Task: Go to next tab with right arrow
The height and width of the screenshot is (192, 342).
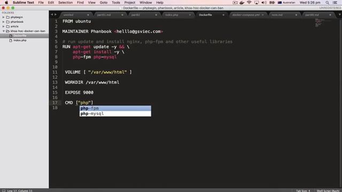Action: pos(56,14)
